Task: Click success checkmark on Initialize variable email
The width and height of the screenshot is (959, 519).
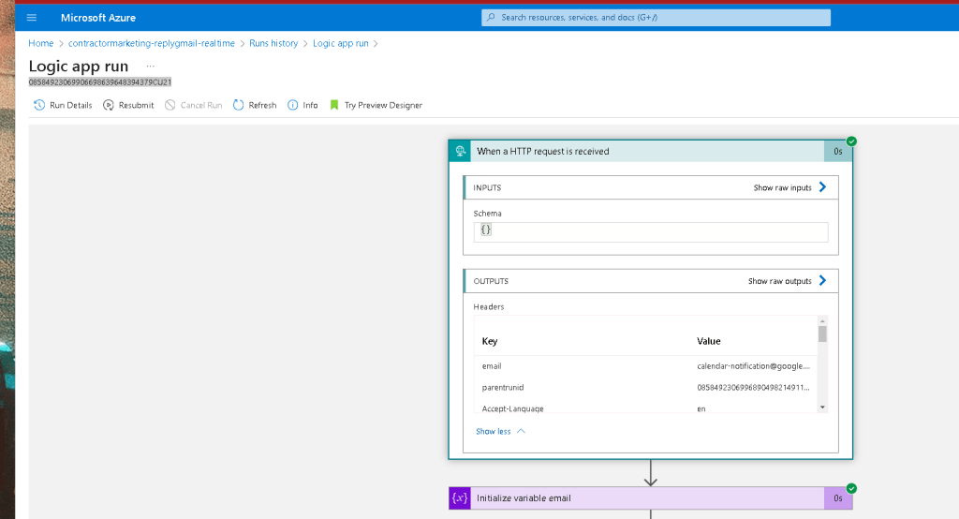Action: click(x=851, y=488)
